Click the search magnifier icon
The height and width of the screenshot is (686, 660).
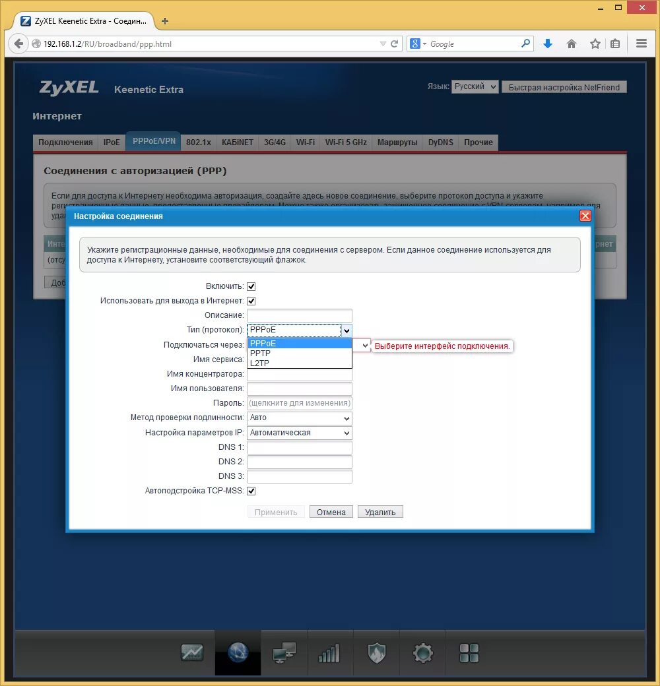(x=525, y=44)
